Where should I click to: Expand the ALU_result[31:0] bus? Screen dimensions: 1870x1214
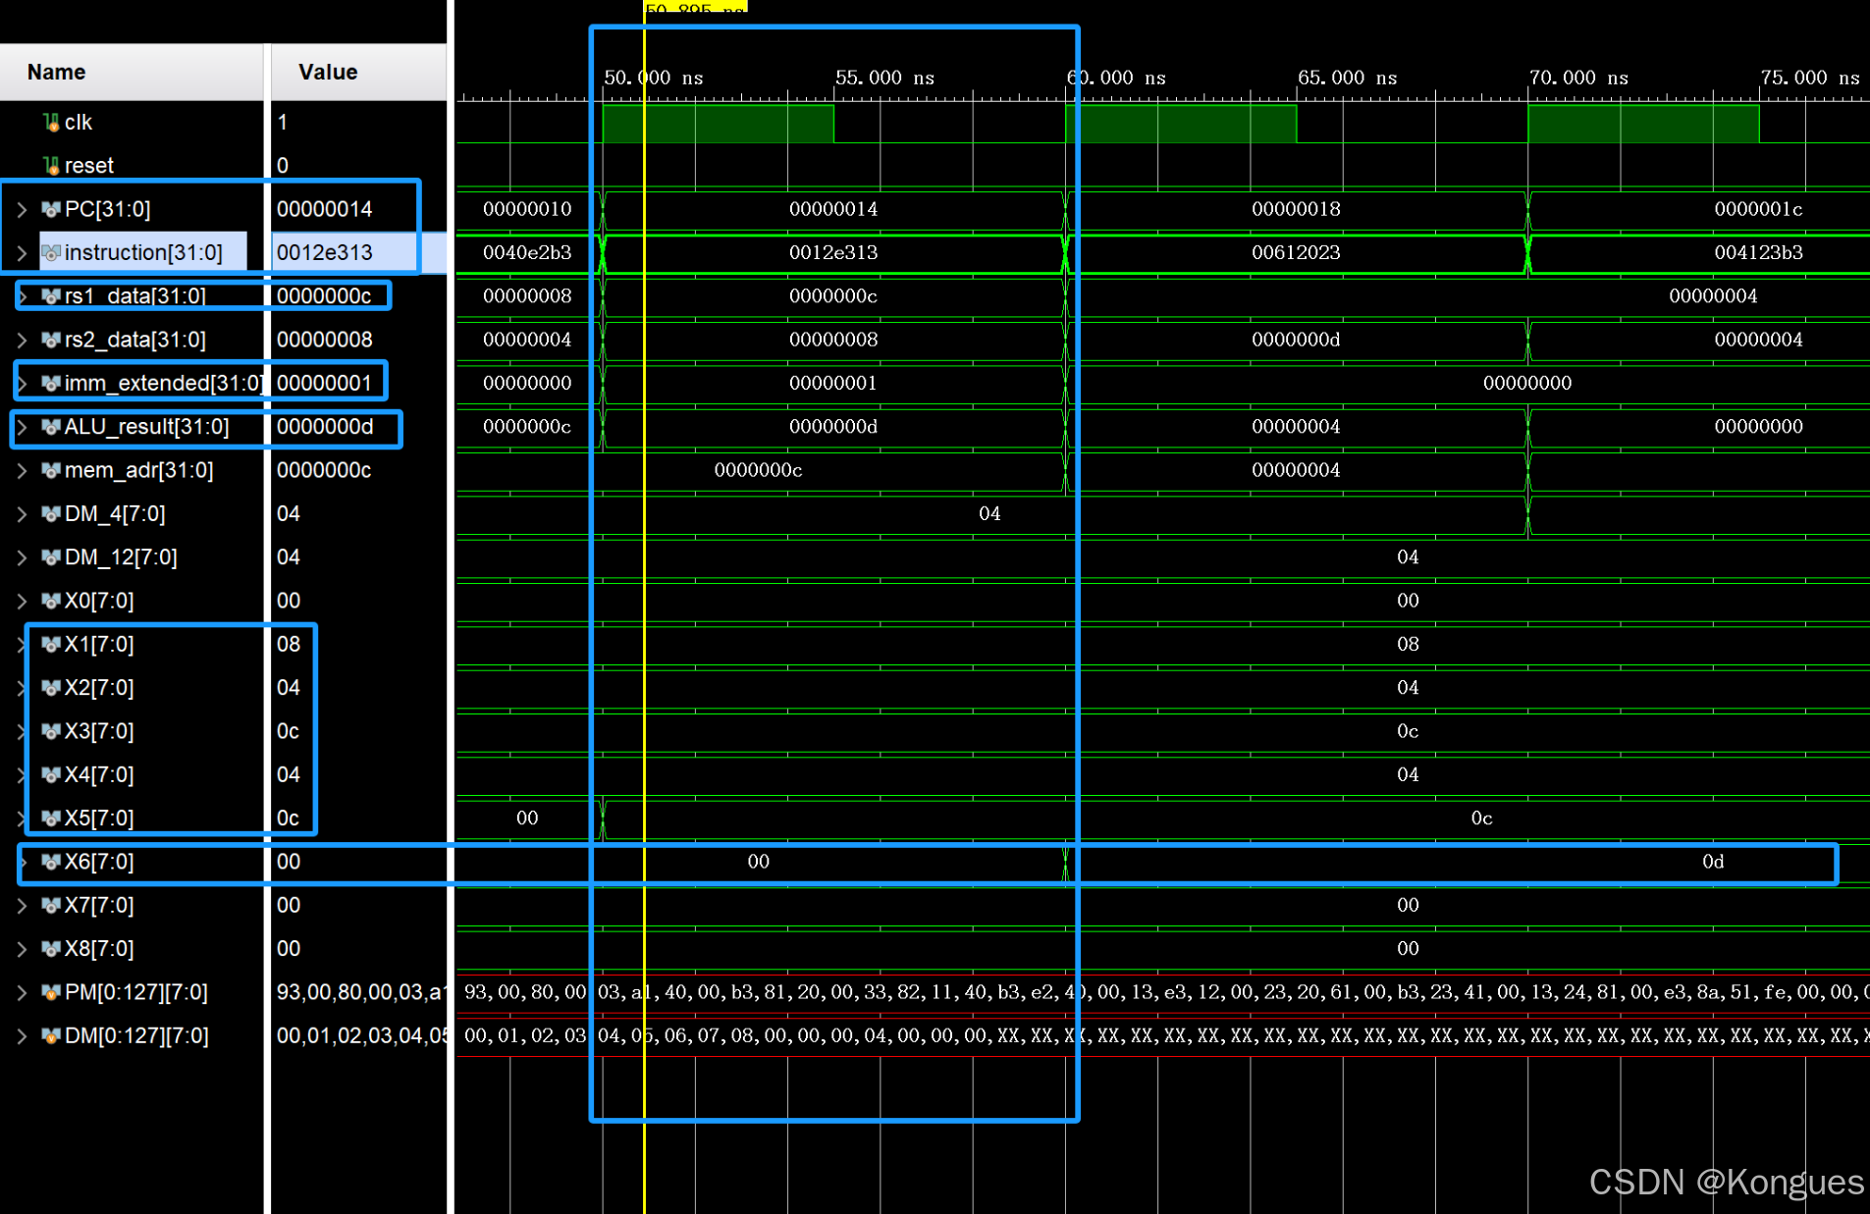point(22,426)
